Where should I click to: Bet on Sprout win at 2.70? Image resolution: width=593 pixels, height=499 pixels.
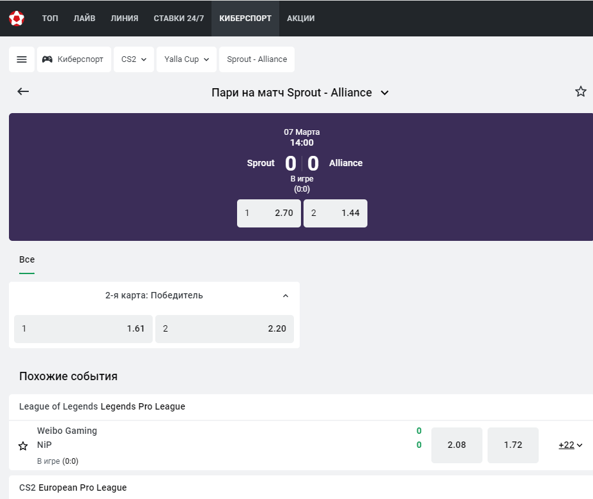click(269, 213)
